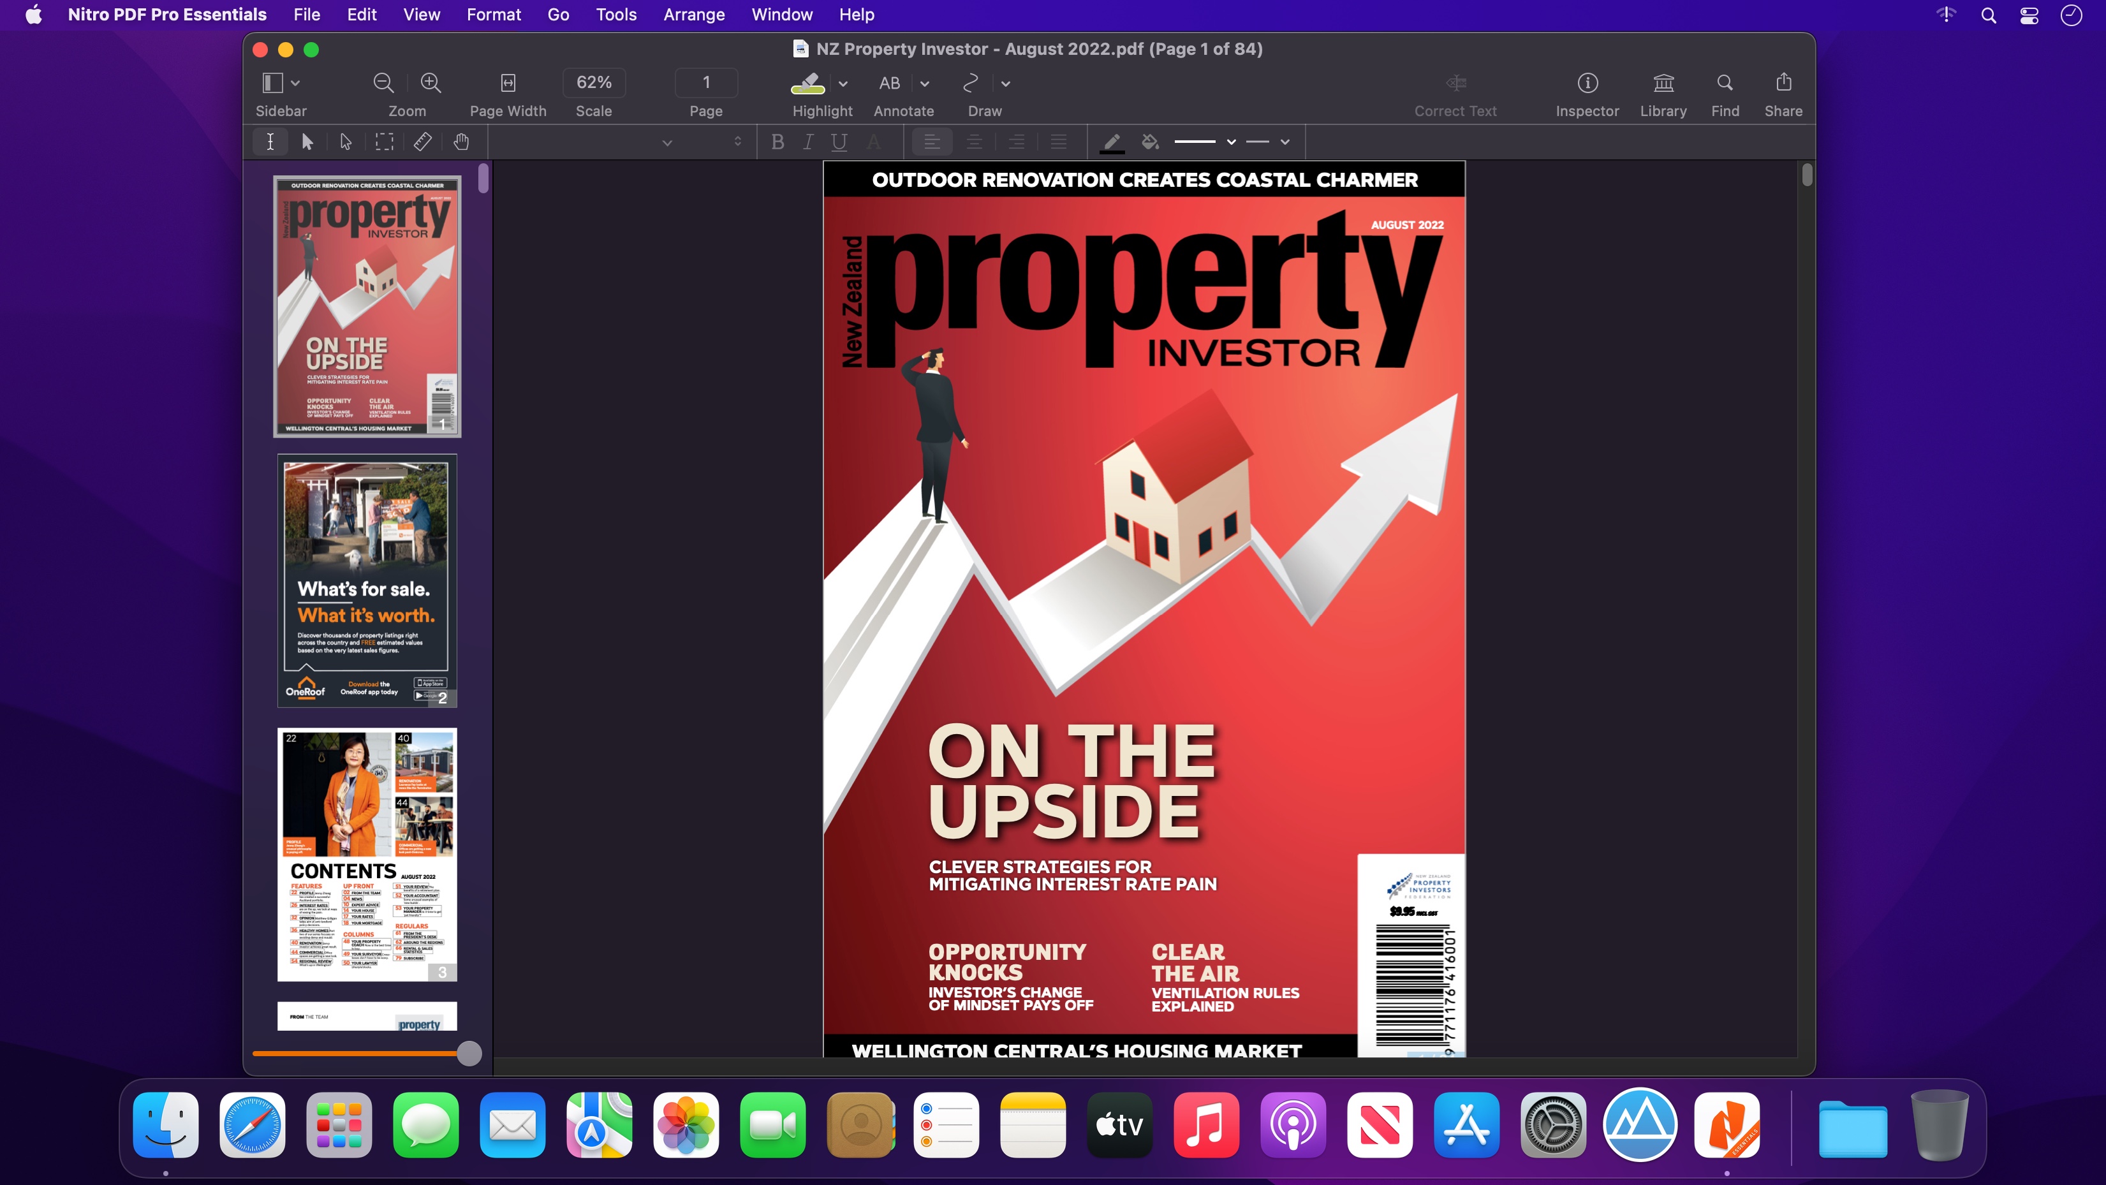The image size is (2106, 1185).
Task: Click the Page Width fit icon
Action: (x=508, y=83)
